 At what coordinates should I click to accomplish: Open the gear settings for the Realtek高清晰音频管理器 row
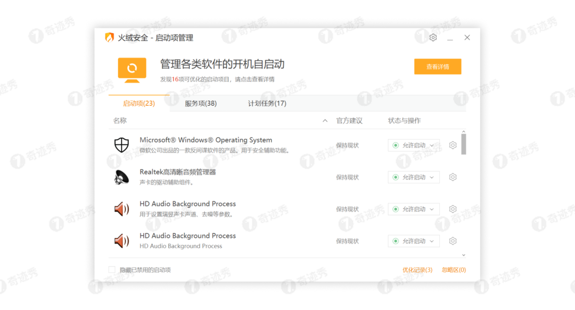coord(453,177)
